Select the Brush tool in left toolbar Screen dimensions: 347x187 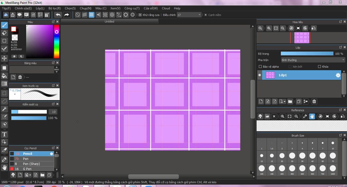[4, 25]
